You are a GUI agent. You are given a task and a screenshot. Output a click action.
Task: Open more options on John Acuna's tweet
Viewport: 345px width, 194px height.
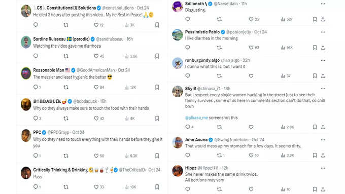click(x=323, y=140)
